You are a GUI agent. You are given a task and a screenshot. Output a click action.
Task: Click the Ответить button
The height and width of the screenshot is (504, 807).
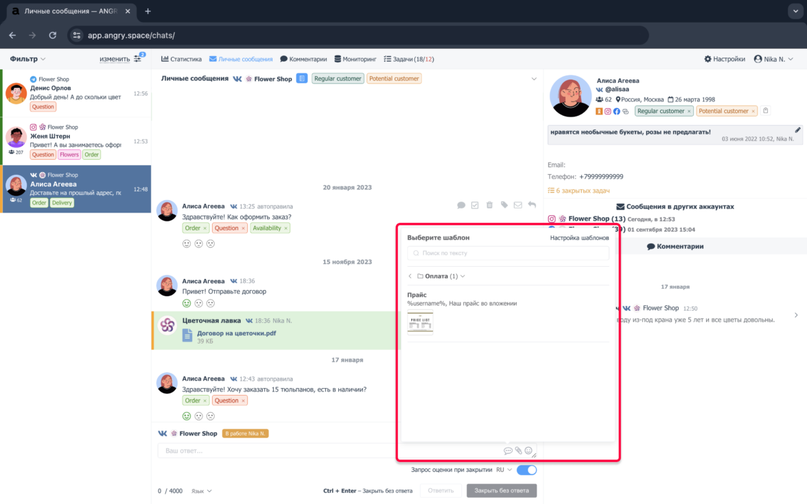[x=441, y=491]
